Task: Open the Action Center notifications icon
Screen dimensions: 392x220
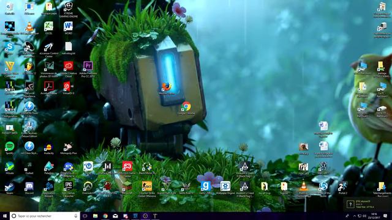Action: [x=385, y=216]
